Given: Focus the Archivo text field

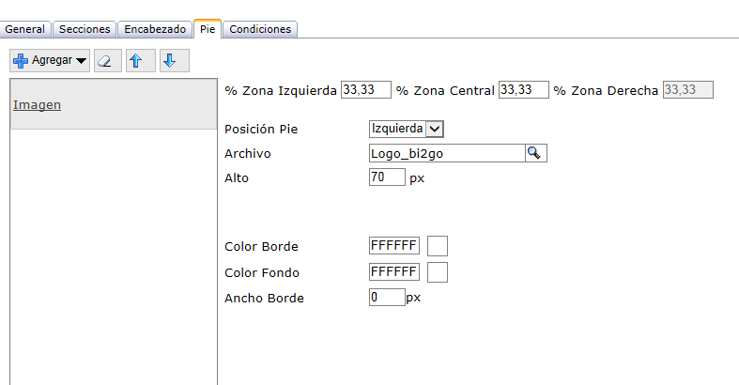Looking at the screenshot, I should (x=446, y=153).
